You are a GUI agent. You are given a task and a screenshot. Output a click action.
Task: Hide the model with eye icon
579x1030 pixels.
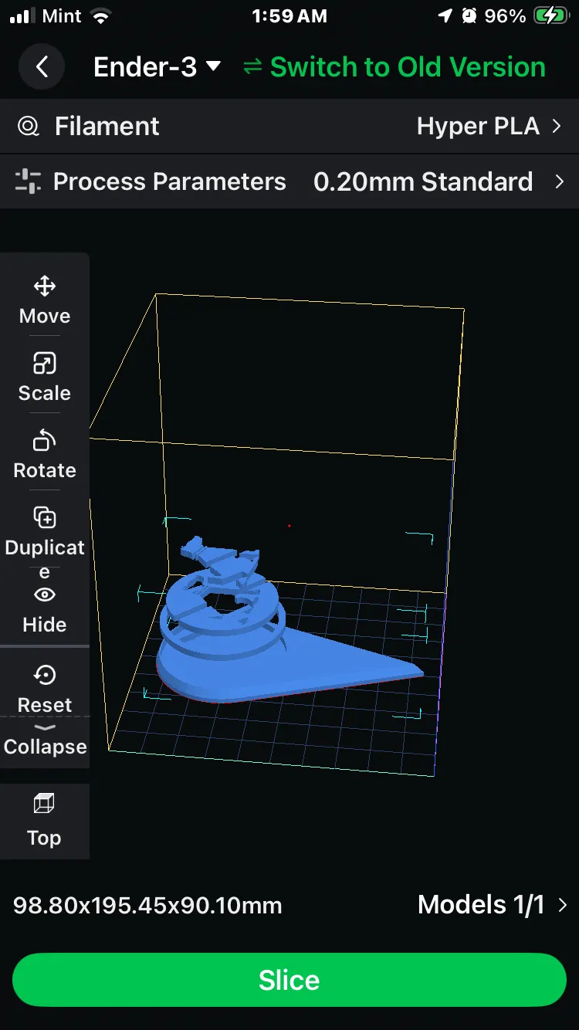pyautogui.click(x=45, y=609)
